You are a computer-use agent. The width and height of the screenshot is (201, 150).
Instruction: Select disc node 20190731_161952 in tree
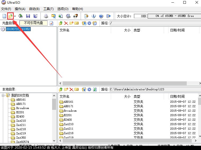coord(18,29)
